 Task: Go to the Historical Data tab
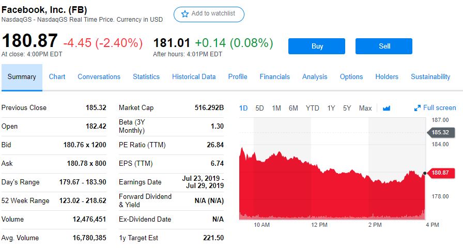pyautogui.click(x=194, y=76)
